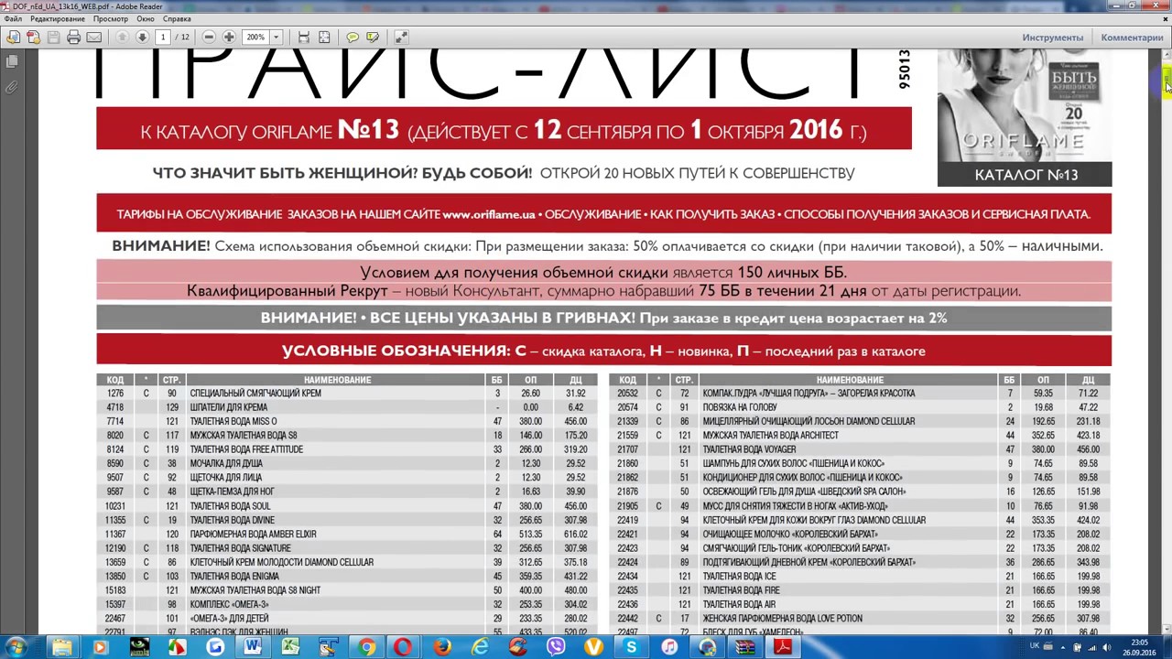The height and width of the screenshot is (659, 1172).
Task: Click the НАИМЕНОВАНИЕ header of the left table
Action: [338, 380]
